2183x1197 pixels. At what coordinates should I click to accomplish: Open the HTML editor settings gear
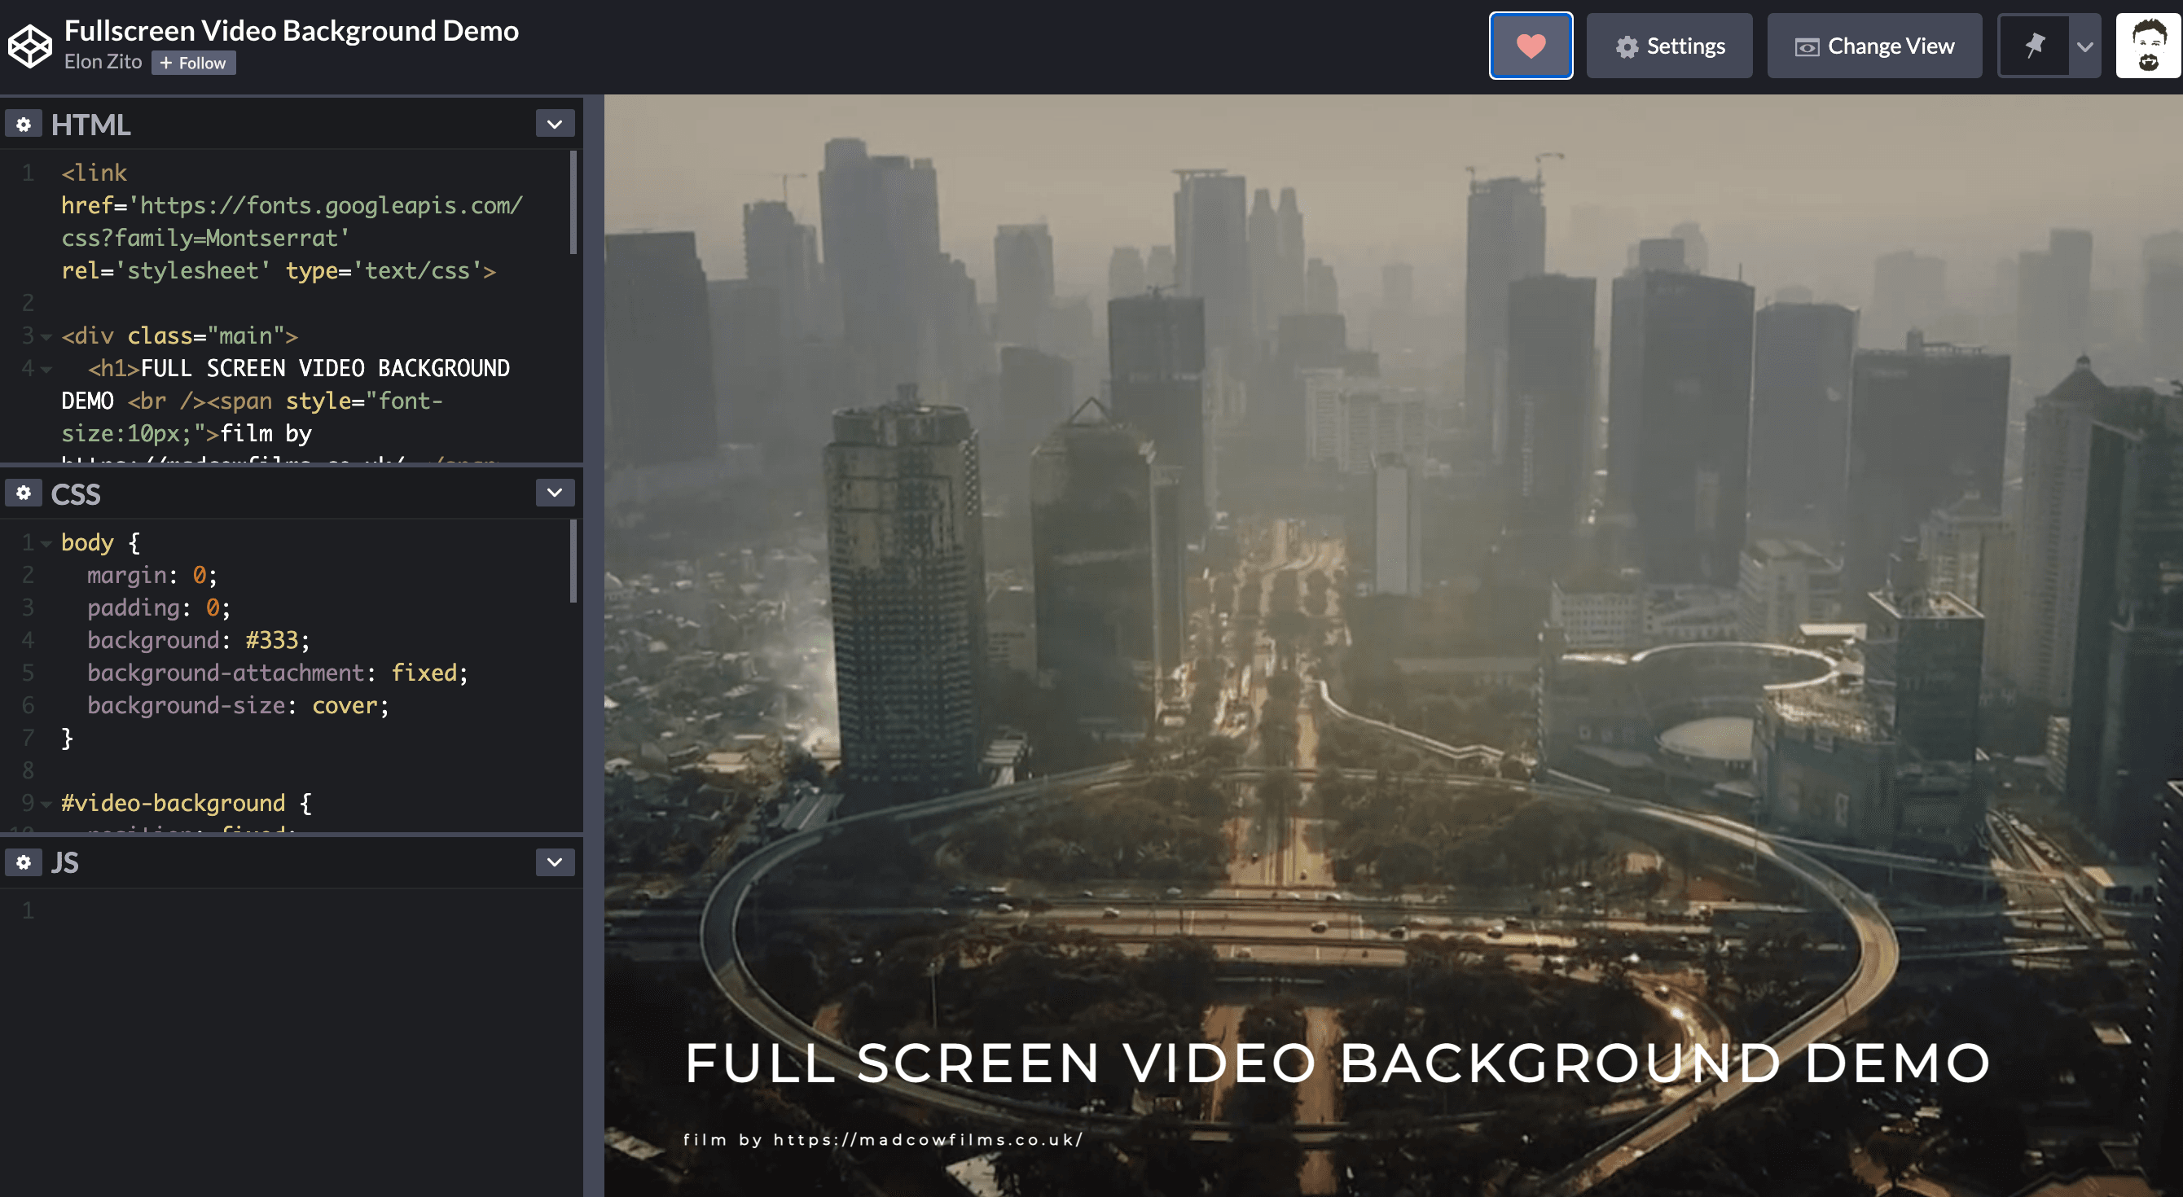point(24,124)
